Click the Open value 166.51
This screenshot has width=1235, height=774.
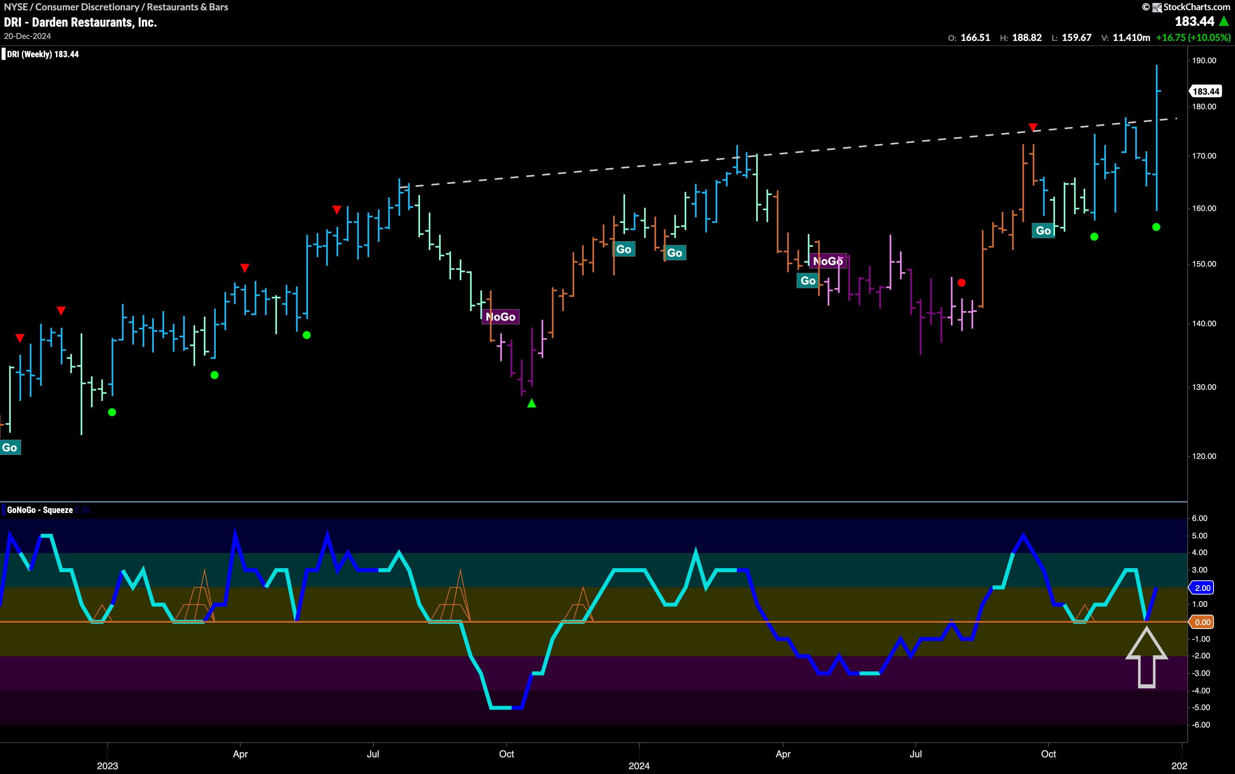tap(975, 38)
